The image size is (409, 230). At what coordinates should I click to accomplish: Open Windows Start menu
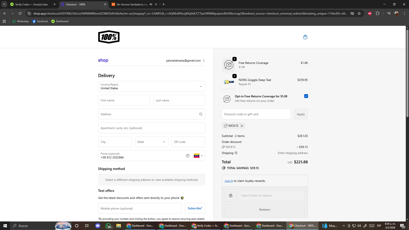5,226
